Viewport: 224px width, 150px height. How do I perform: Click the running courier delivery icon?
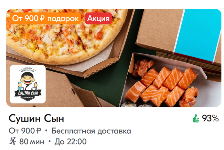12,141
